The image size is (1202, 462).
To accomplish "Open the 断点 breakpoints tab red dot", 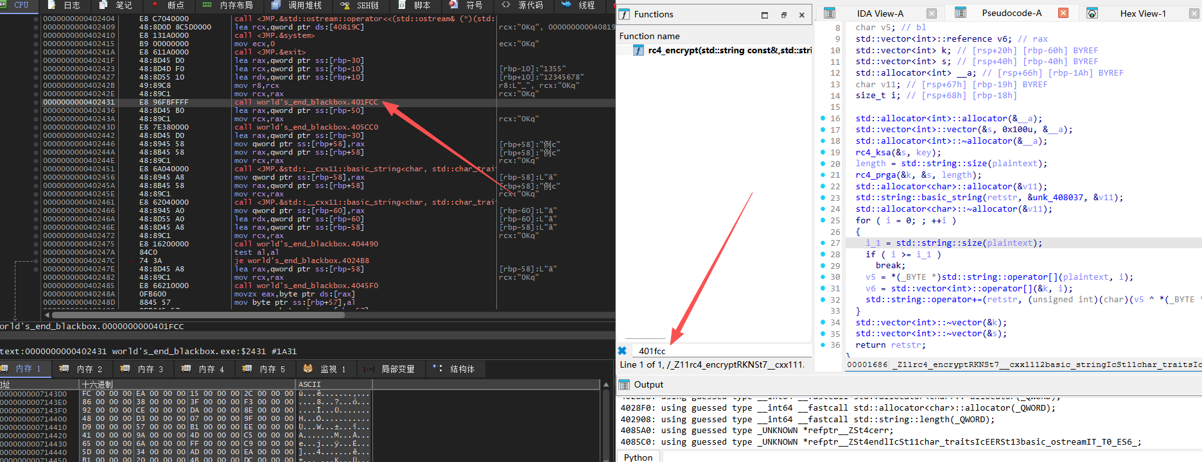I will (x=155, y=4).
